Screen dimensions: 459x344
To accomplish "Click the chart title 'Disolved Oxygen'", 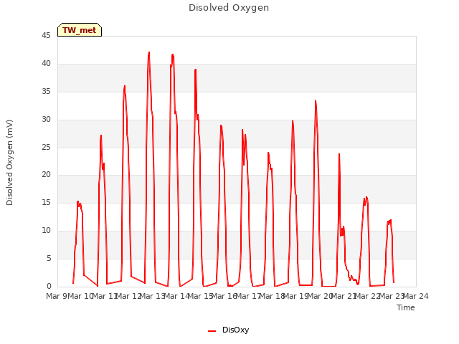I will pyautogui.click(x=229, y=8).
